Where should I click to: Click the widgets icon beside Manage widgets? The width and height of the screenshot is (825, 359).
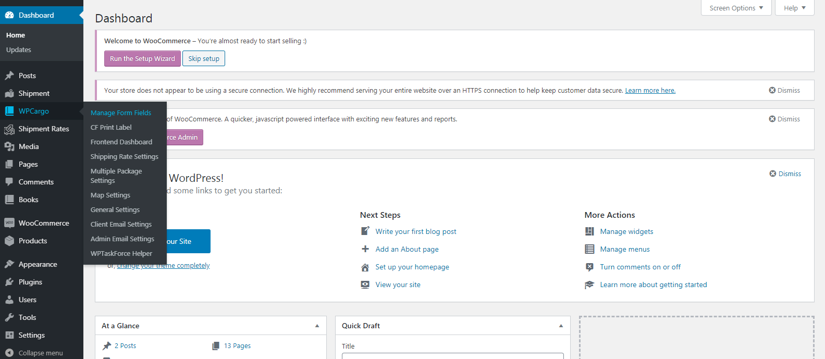pyautogui.click(x=589, y=231)
